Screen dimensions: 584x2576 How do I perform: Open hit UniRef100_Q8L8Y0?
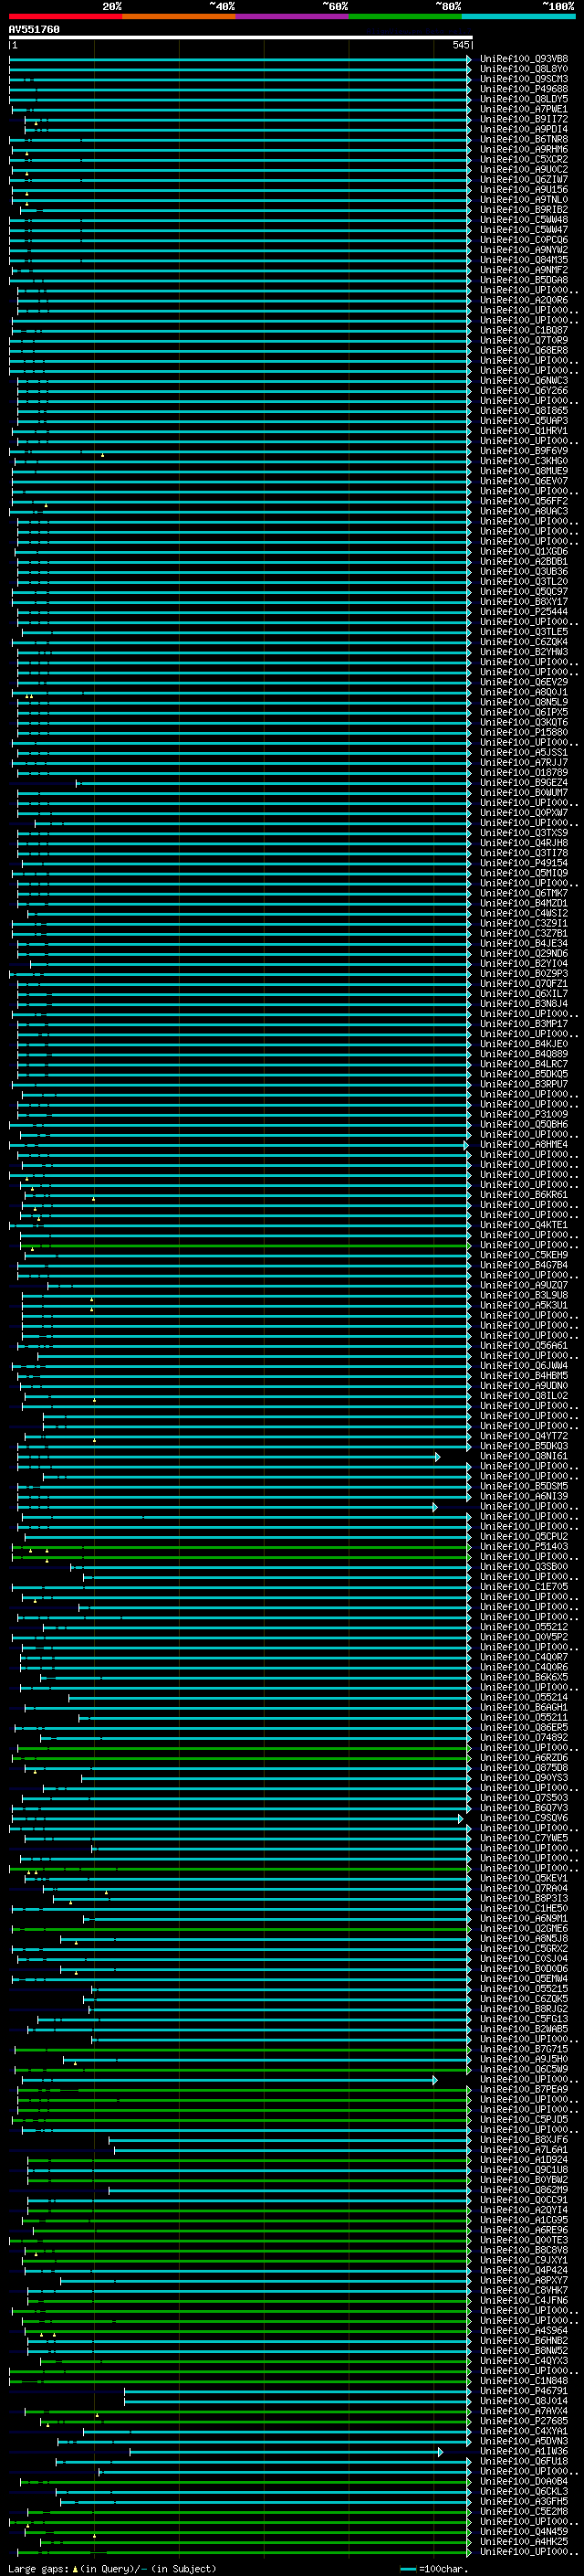524,69
